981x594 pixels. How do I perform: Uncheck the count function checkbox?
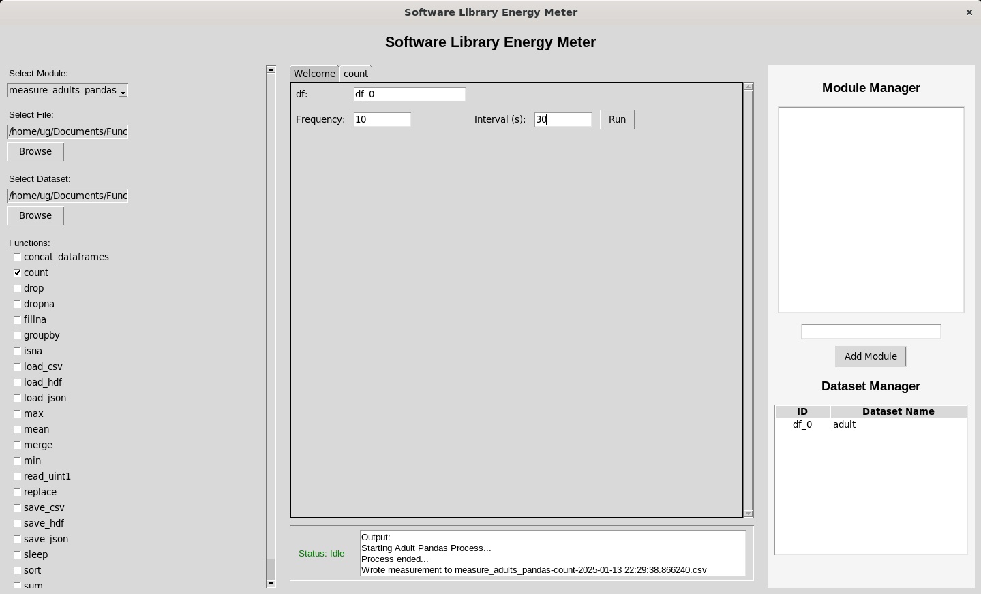17,272
